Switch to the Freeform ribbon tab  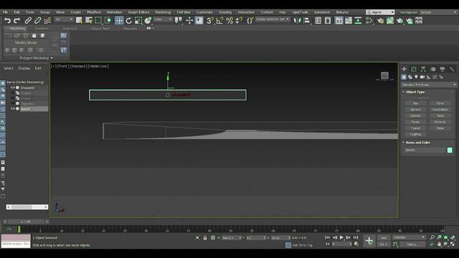click(42, 29)
